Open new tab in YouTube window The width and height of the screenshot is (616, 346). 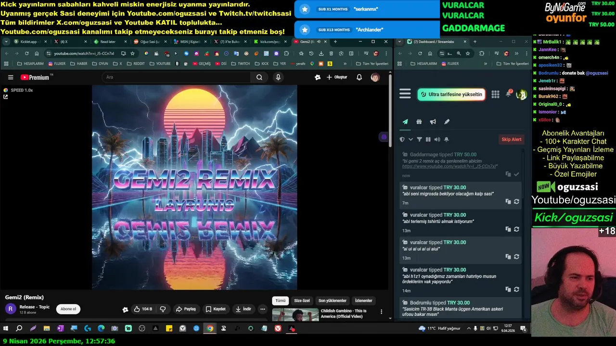pyautogui.click(x=335, y=42)
